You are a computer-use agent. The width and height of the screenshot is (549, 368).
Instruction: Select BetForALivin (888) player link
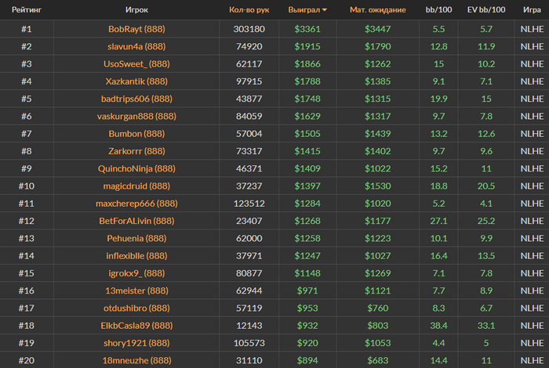136,221
